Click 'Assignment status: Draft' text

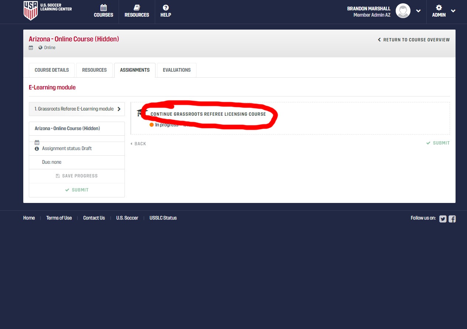tap(67, 149)
